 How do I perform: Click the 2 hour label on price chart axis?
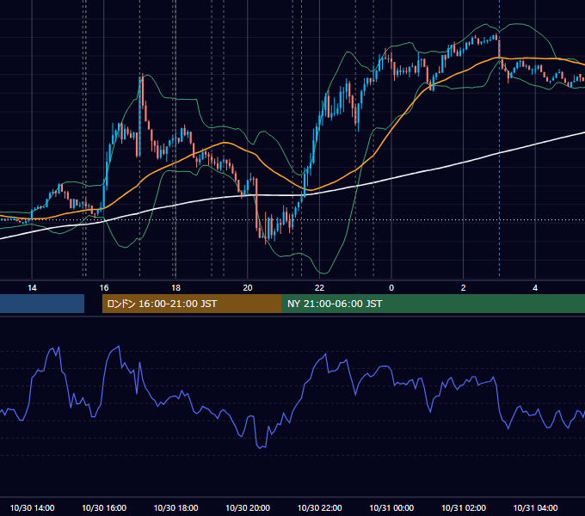464,288
